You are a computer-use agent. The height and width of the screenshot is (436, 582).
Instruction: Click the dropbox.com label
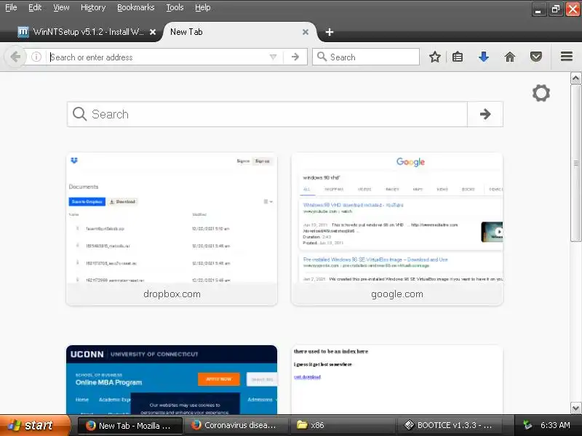pyautogui.click(x=172, y=294)
